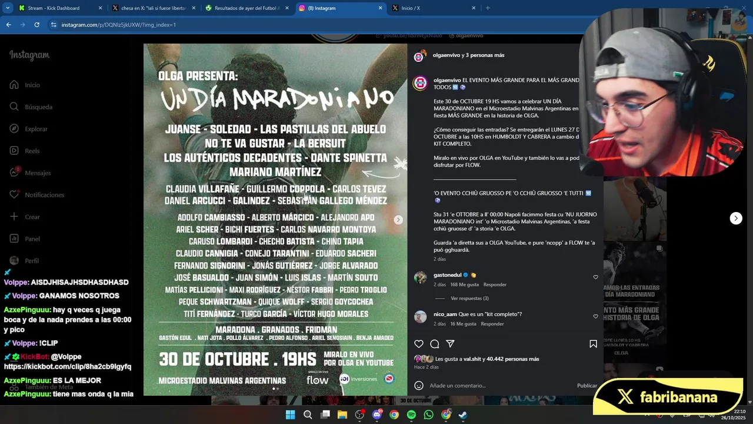This screenshot has height=424, width=753.
Task: Click the olgaenvivo username in the post header
Action: (447, 55)
